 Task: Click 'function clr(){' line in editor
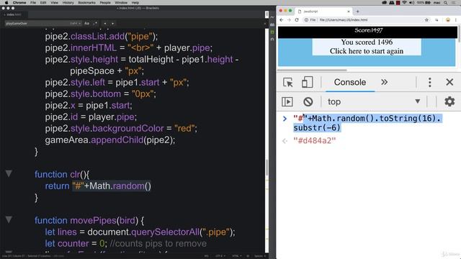(62, 174)
